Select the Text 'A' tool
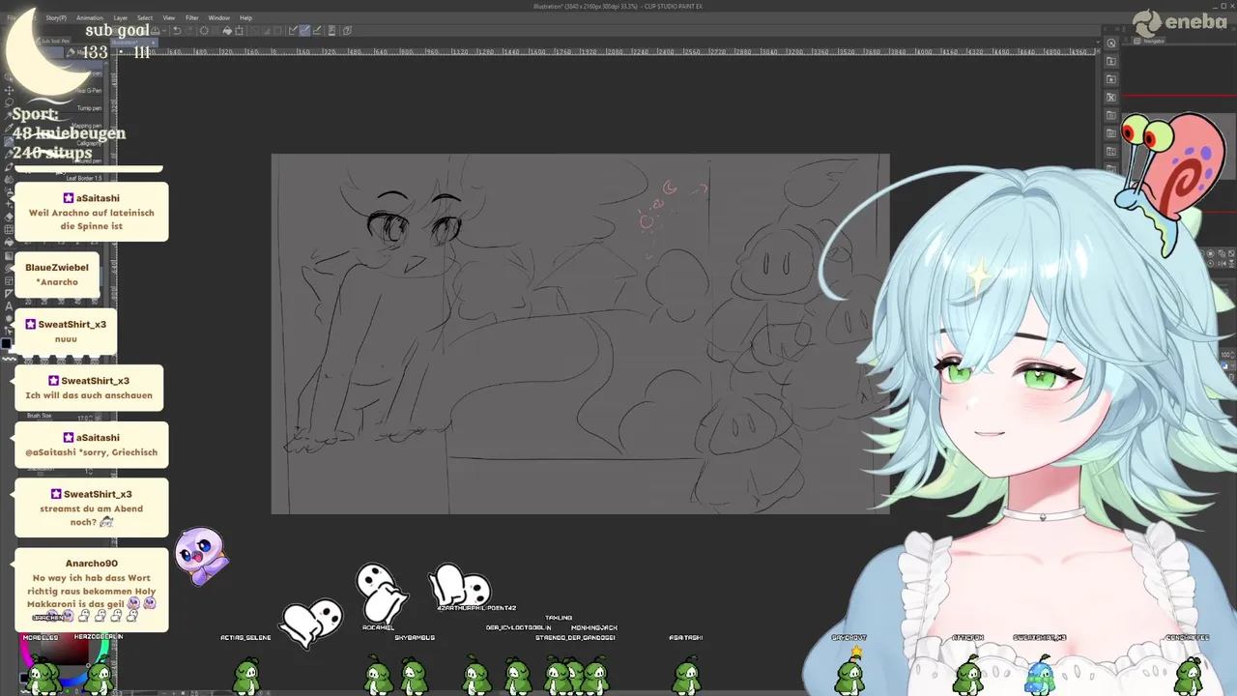This screenshot has height=696, width=1237. click(x=9, y=306)
